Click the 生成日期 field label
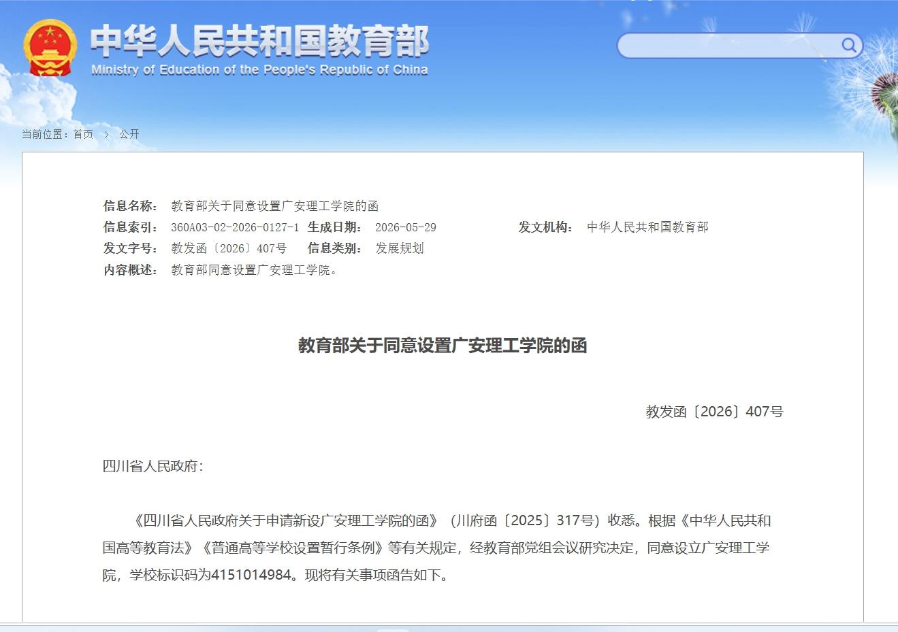This screenshot has height=632, width=898. click(x=335, y=227)
